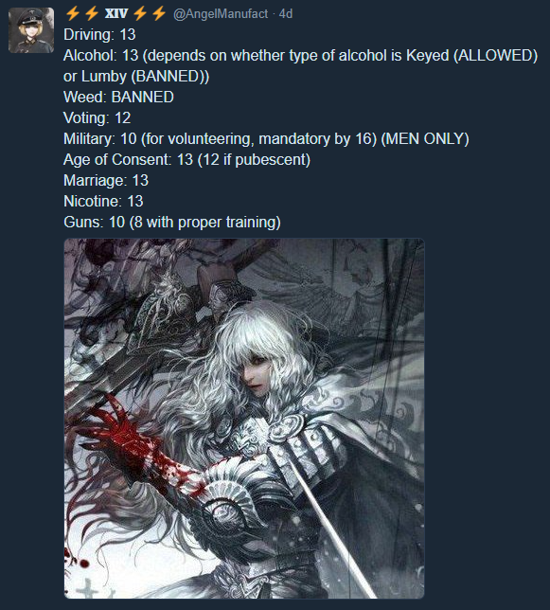The height and width of the screenshot is (610, 550).
Task: Click the 'Alcohol: 13' text line
Action: 300,56
